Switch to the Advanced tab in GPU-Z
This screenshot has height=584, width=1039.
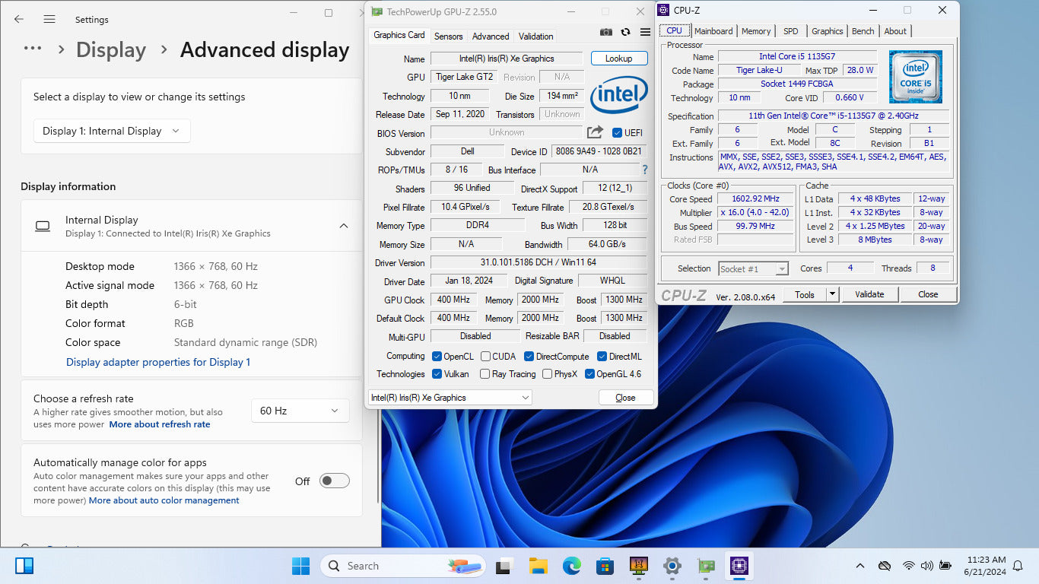click(491, 36)
